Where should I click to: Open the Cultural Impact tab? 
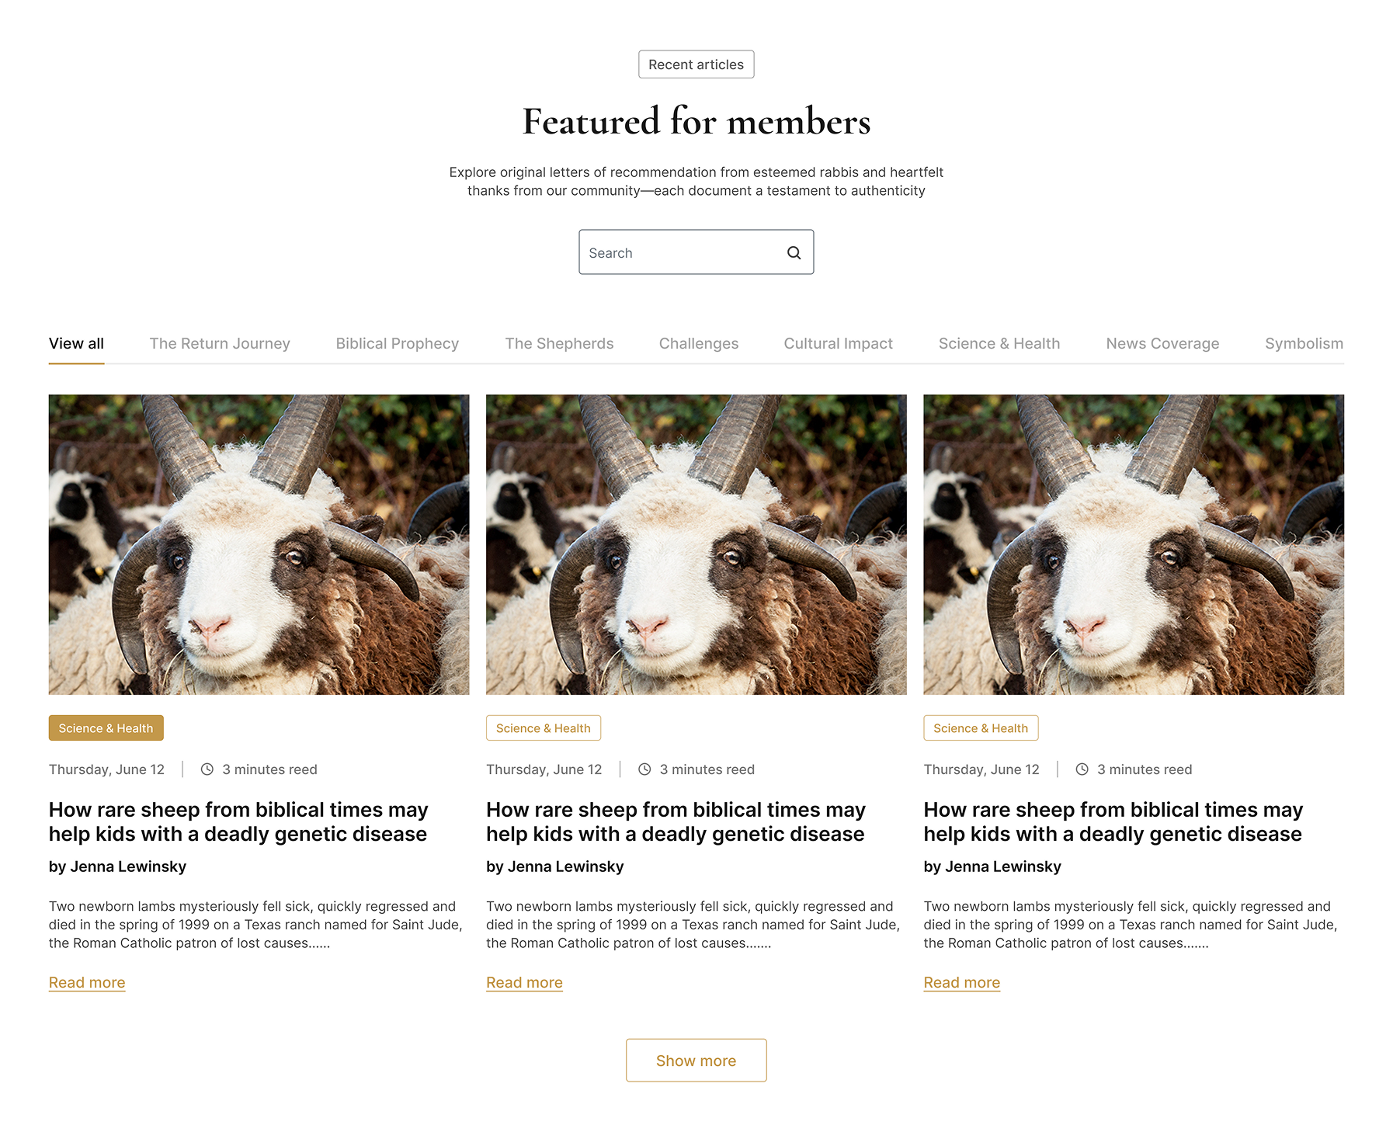(x=838, y=343)
